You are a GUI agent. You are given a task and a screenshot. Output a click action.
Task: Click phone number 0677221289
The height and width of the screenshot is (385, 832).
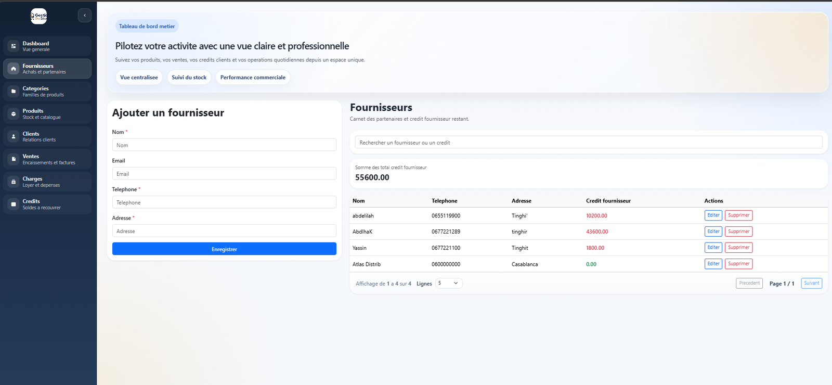click(446, 232)
